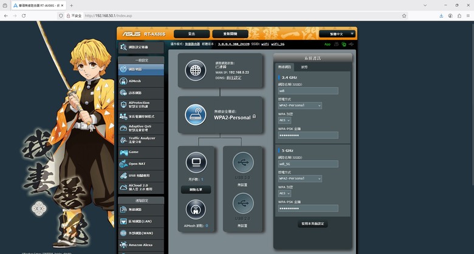The height and width of the screenshot is (254, 474).
Task: Open 區域網路(LAN) settings
Action: [x=141, y=221]
